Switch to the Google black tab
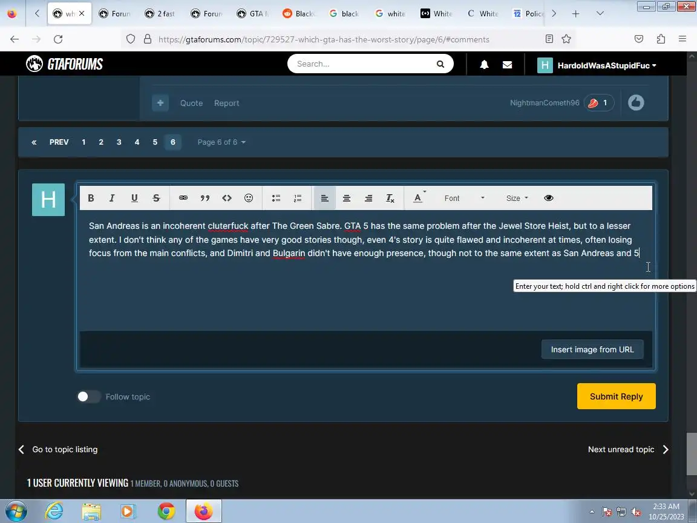 tap(344, 14)
